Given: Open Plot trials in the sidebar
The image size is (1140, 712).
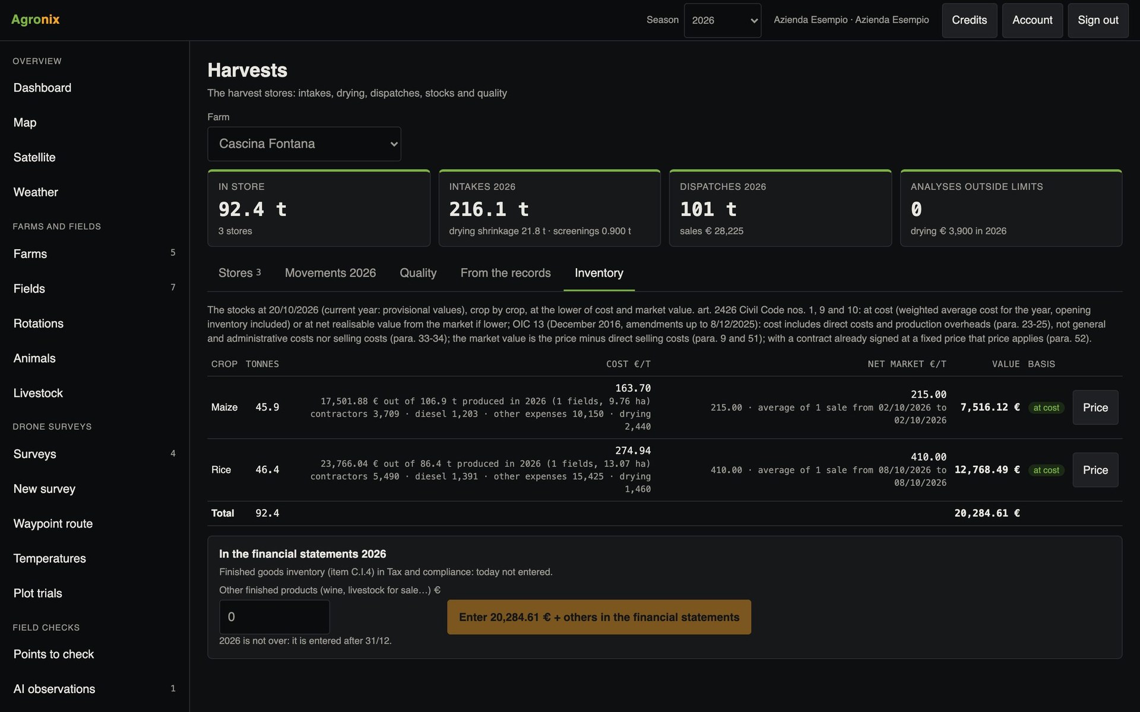Looking at the screenshot, I should [x=94, y=593].
